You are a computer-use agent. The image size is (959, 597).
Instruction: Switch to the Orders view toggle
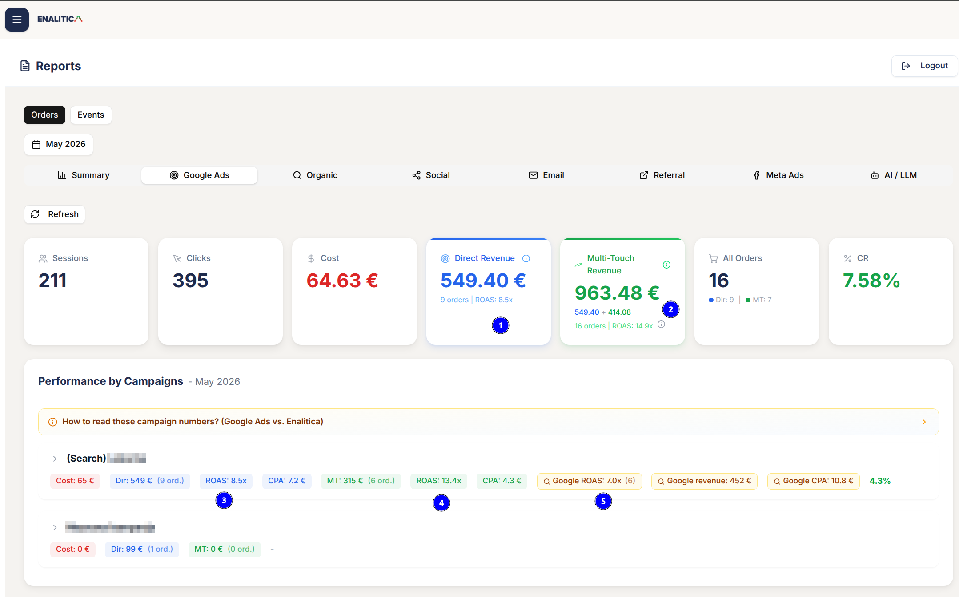pyautogui.click(x=44, y=115)
